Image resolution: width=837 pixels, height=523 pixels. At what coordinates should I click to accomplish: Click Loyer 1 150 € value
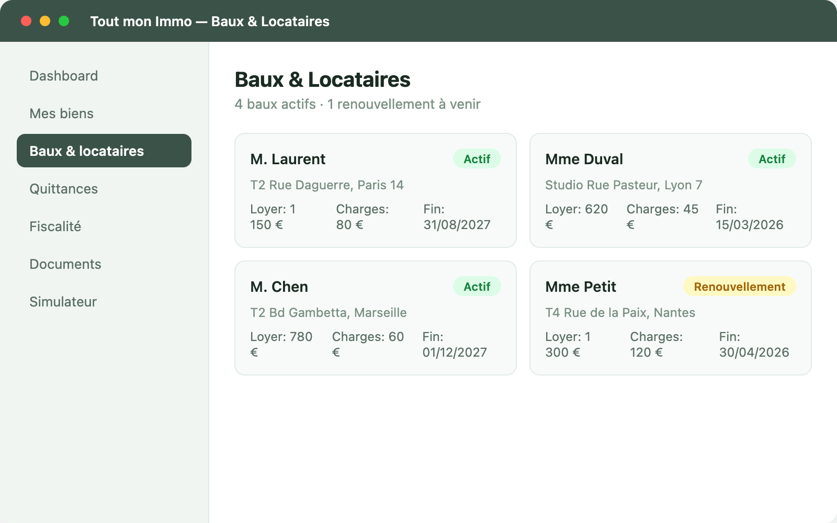point(273,217)
